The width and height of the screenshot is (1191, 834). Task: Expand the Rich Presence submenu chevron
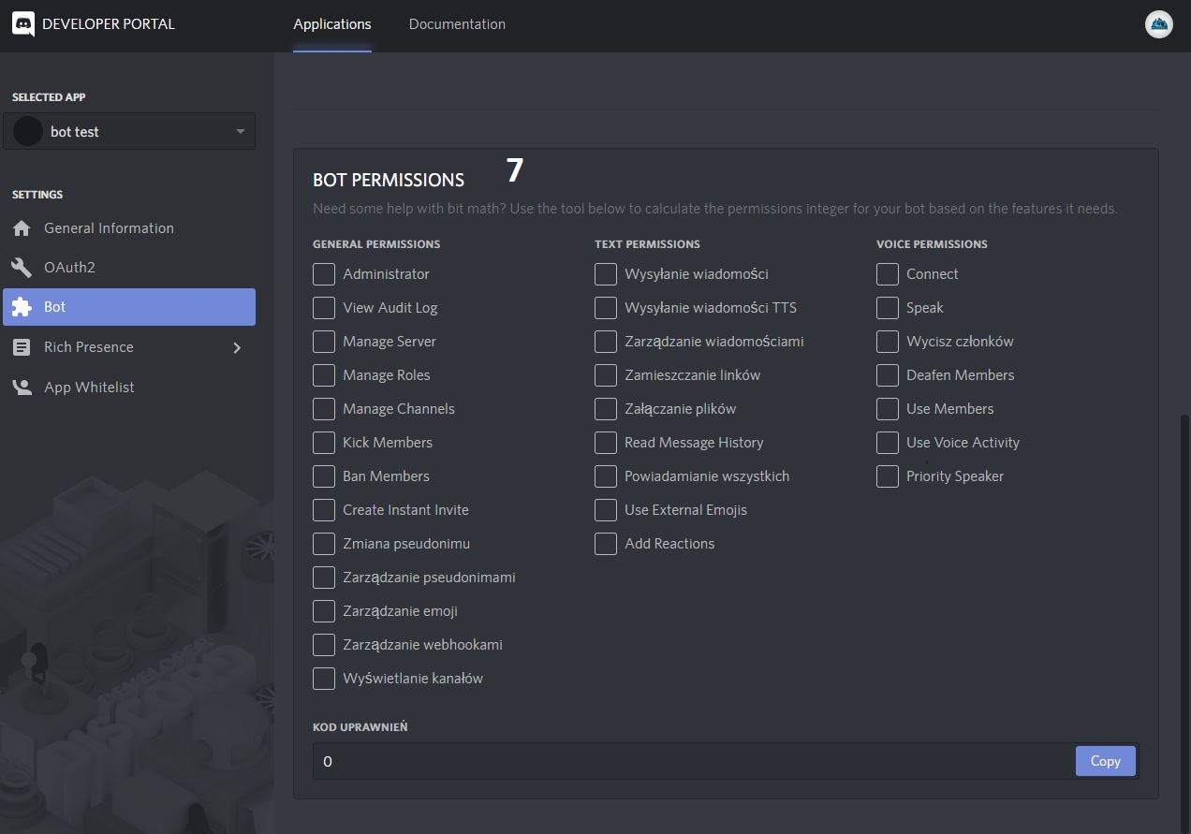coord(237,347)
